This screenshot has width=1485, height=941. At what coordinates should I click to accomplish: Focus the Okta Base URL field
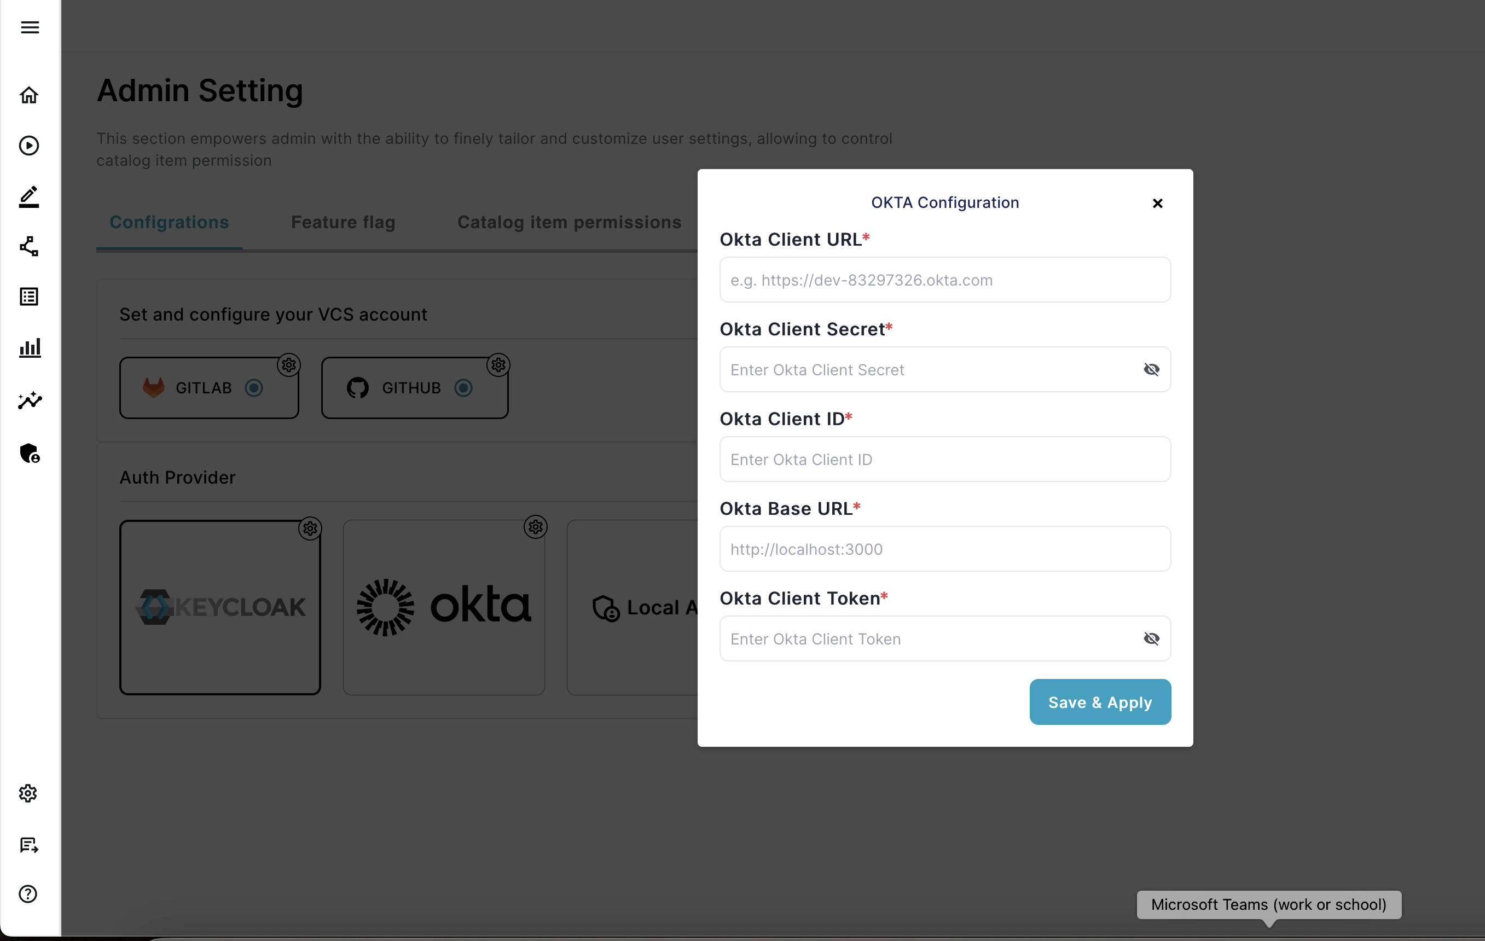(x=945, y=549)
